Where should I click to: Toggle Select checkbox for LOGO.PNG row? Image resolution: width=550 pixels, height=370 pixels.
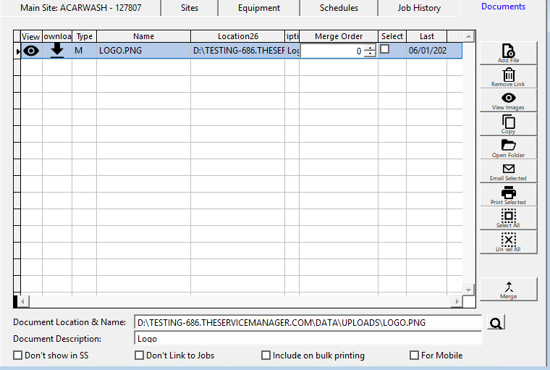pos(385,49)
